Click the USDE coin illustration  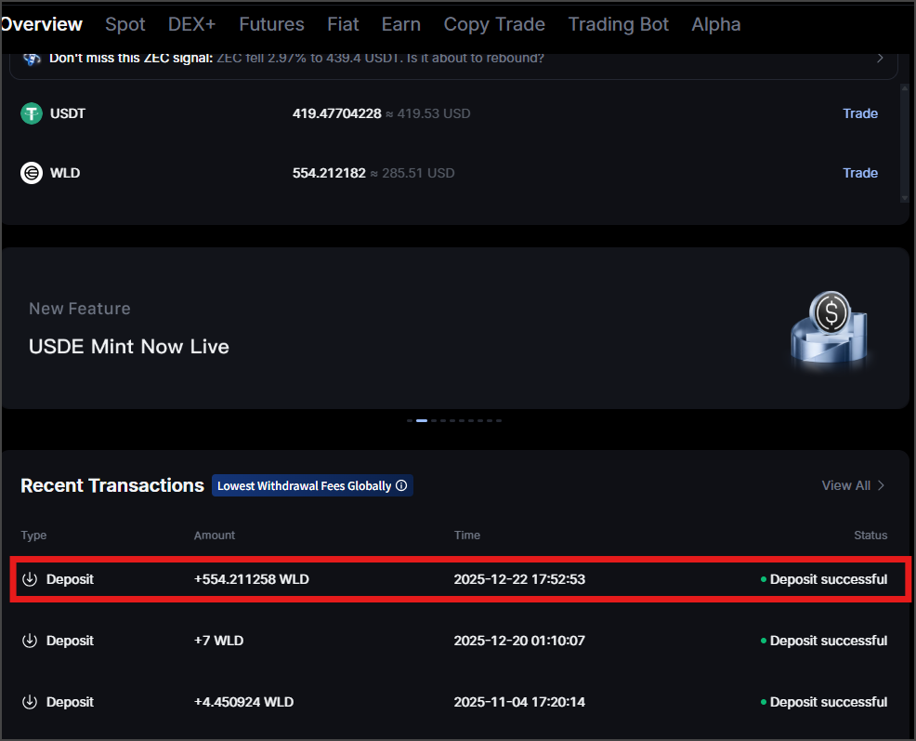point(830,330)
